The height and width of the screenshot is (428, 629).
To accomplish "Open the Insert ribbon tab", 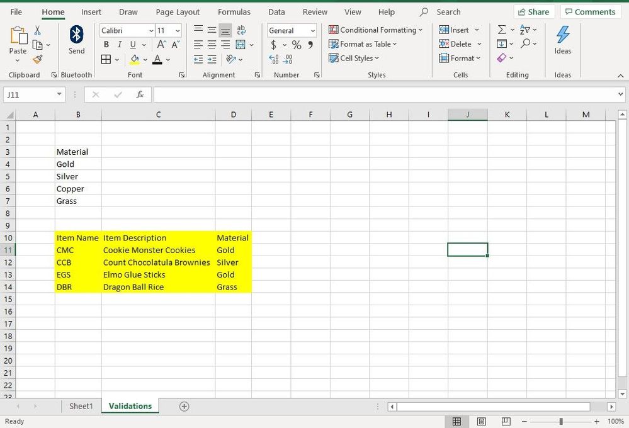I will (91, 12).
